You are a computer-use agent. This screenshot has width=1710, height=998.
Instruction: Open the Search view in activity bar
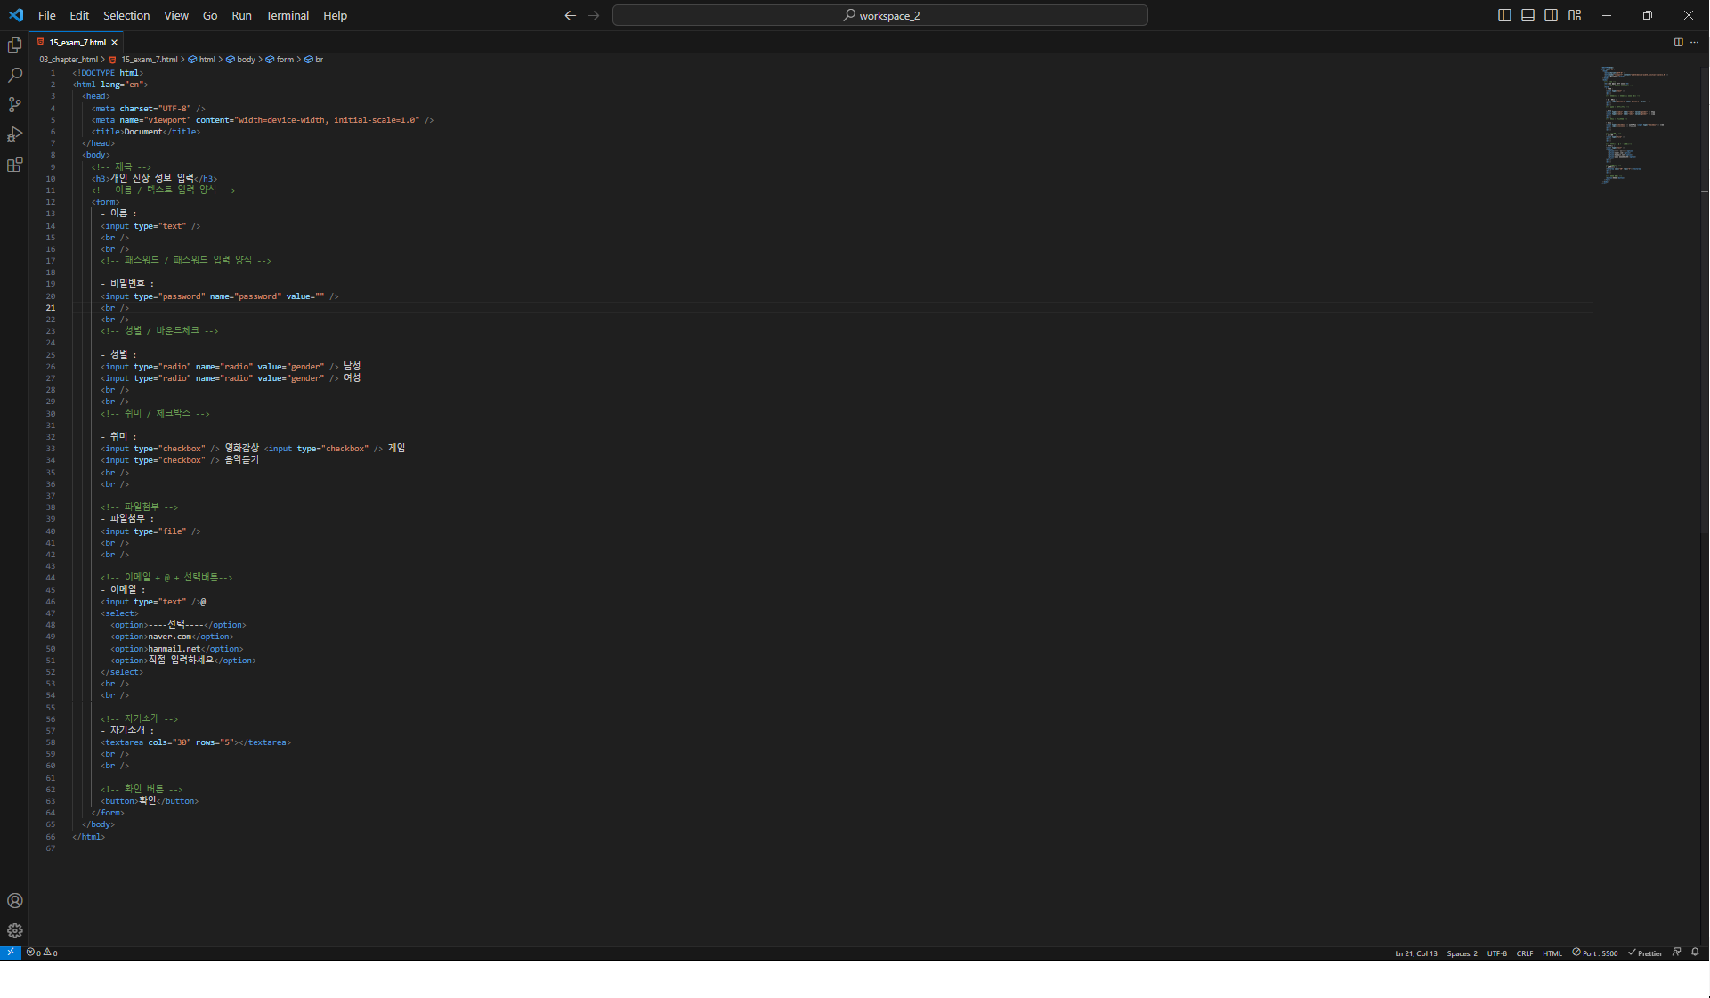coord(14,75)
